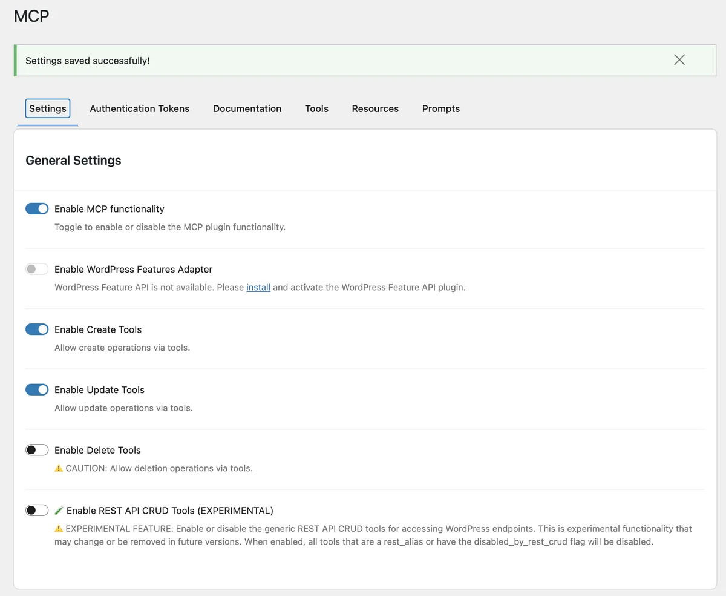Click the caution warning icon under Enable Delete Tools
726x596 pixels.
[59, 468]
